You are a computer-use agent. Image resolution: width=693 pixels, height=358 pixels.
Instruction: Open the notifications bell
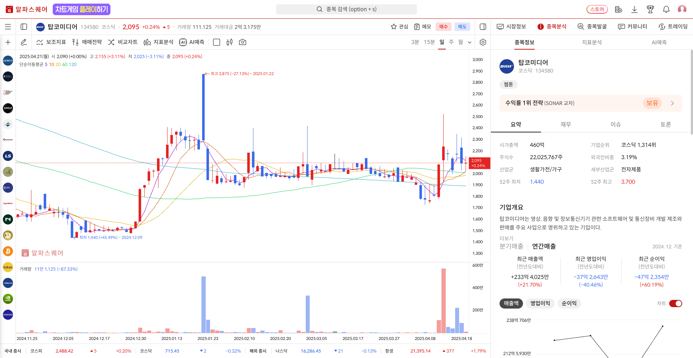click(666, 9)
